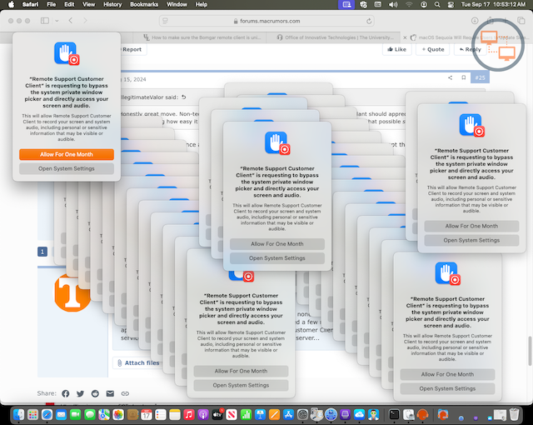
Task: Open the Help menu
Action: point(202,4)
